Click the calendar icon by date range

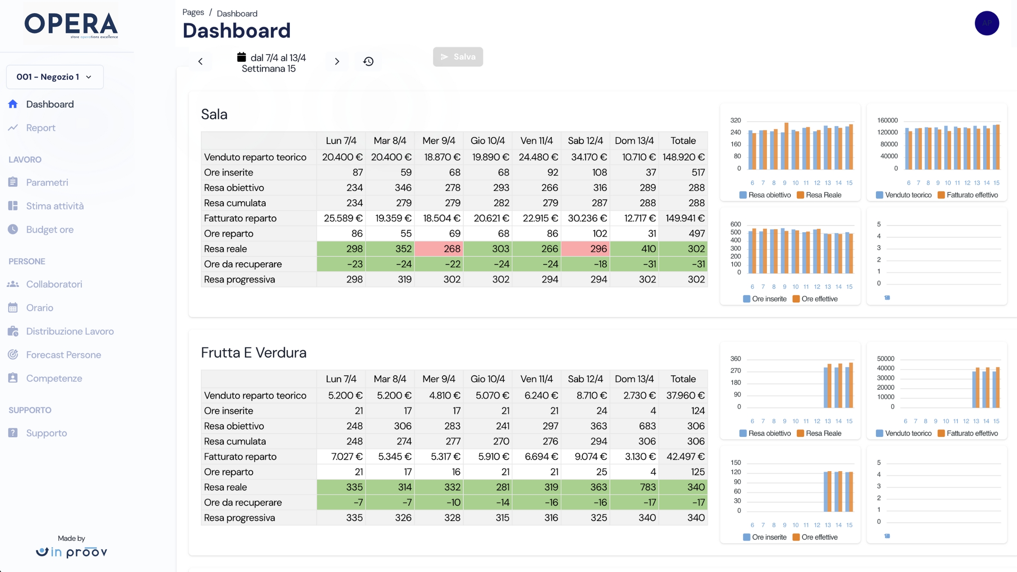point(242,57)
